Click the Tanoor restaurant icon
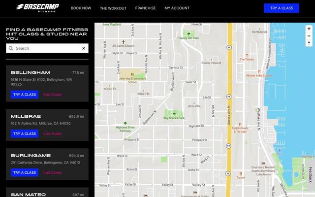 pyautogui.click(x=241, y=174)
